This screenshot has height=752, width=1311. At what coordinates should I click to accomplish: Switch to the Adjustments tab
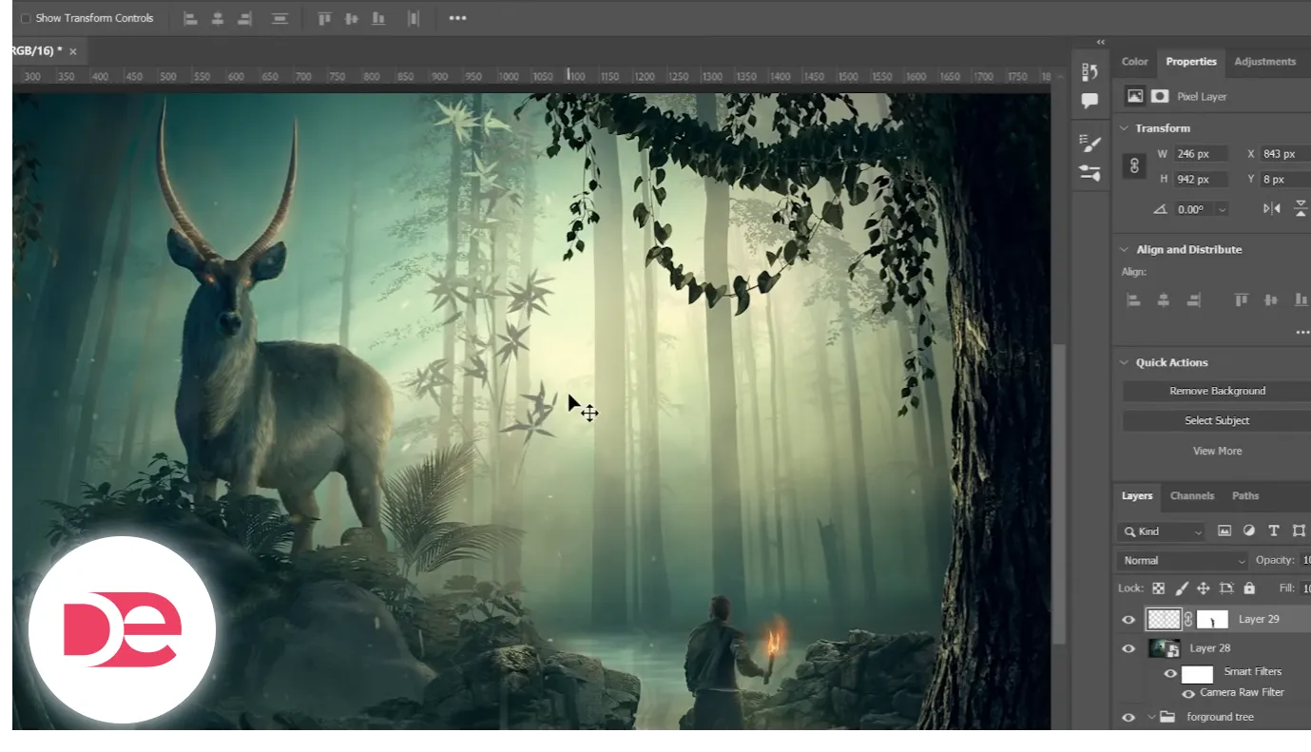click(1264, 62)
